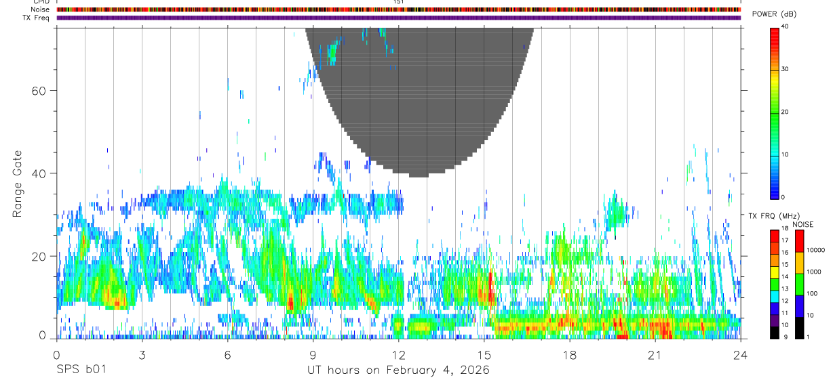Screen dimensions: 833x384
Task: Click the 40 tick on POWER scale
Action: pyautogui.click(x=786, y=26)
